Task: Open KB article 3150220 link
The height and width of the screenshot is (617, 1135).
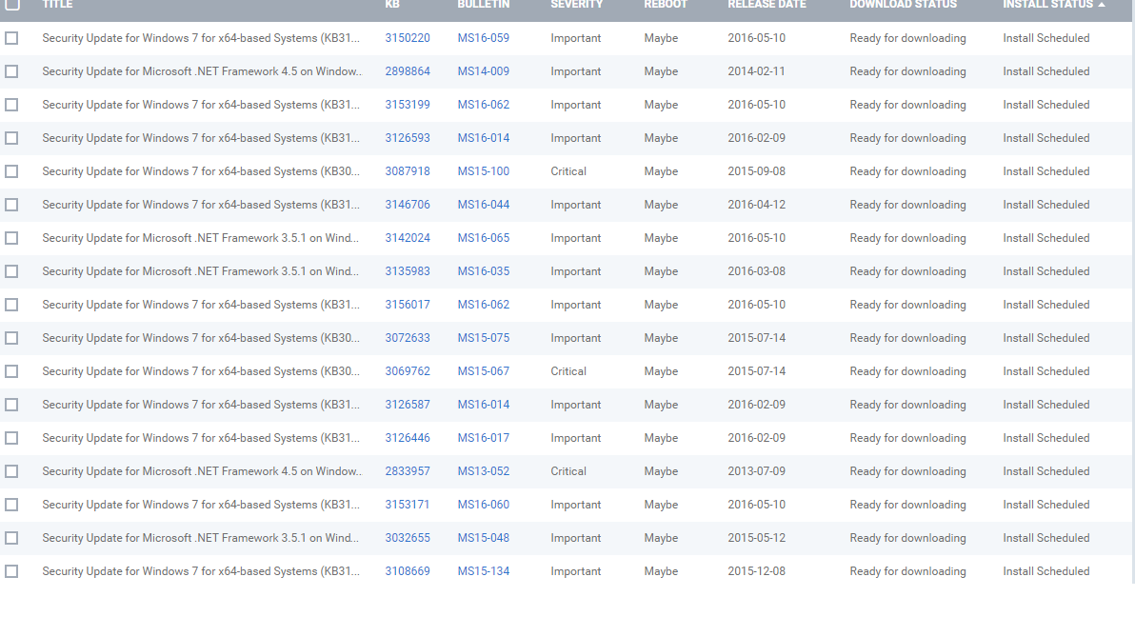Action: coord(408,38)
